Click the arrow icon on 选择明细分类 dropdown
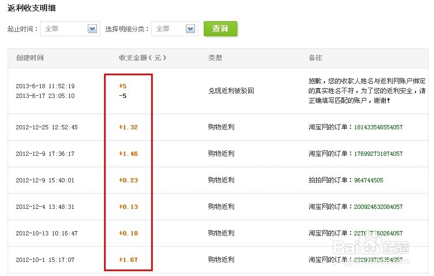 [x=190, y=29]
